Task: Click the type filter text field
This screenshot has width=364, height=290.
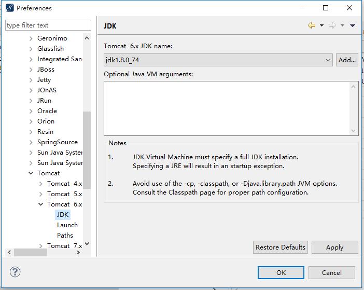Action: (x=48, y=25)
